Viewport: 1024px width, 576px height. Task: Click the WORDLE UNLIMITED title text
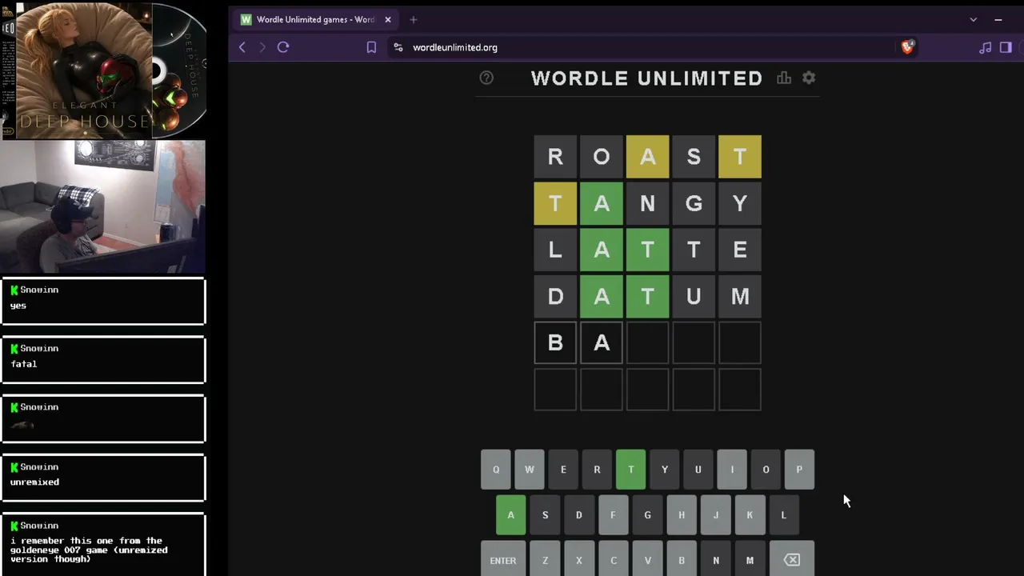[647, 78]
